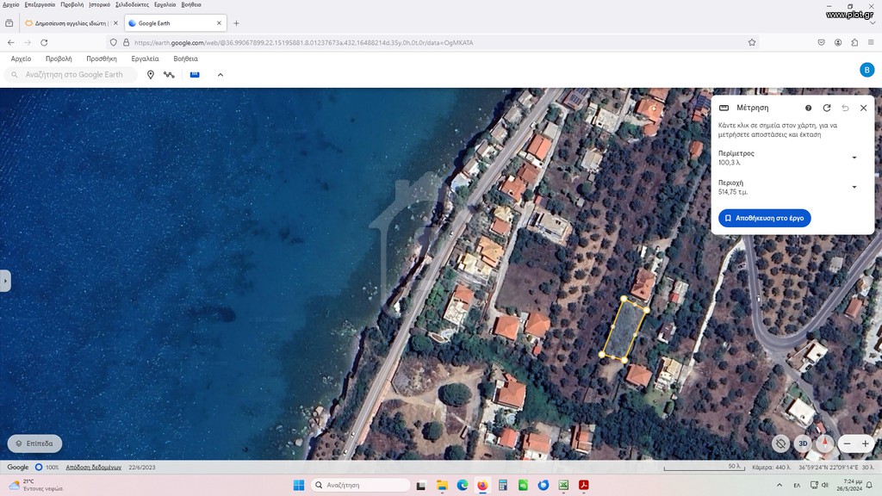Click the yellow polygon corner point at top
This screenshot has height=496, width=882.
pyautogui.click(x=624, y=299)
